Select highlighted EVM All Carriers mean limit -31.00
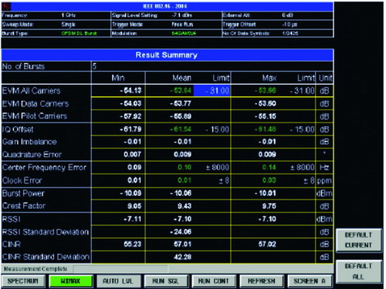The height and width of the screenshot is (289, 386). pyautogui.click(x=212, y=91)
